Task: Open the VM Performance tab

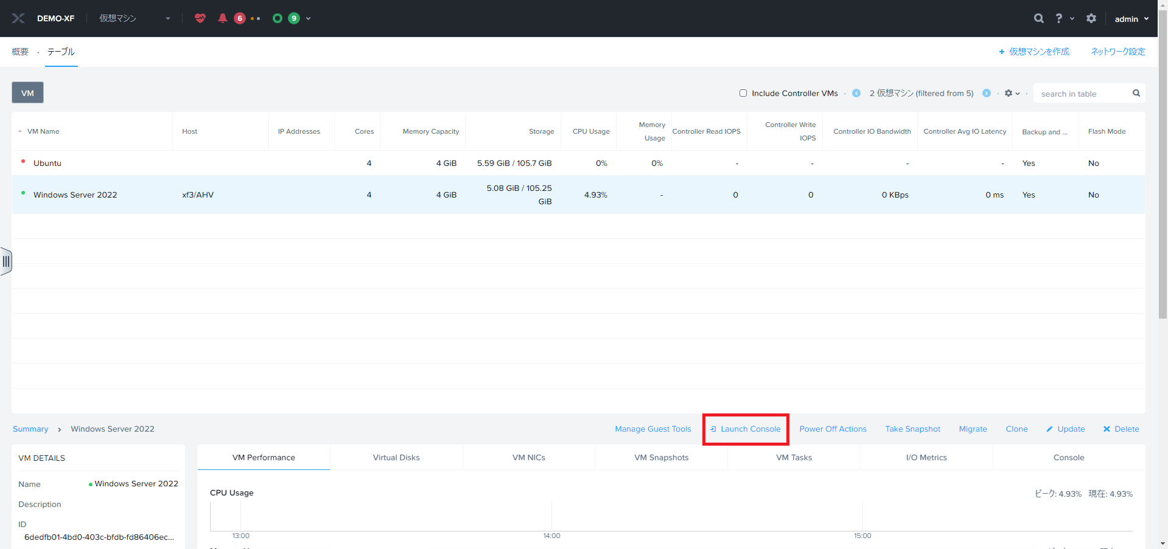Action: [x=264, y=457]
